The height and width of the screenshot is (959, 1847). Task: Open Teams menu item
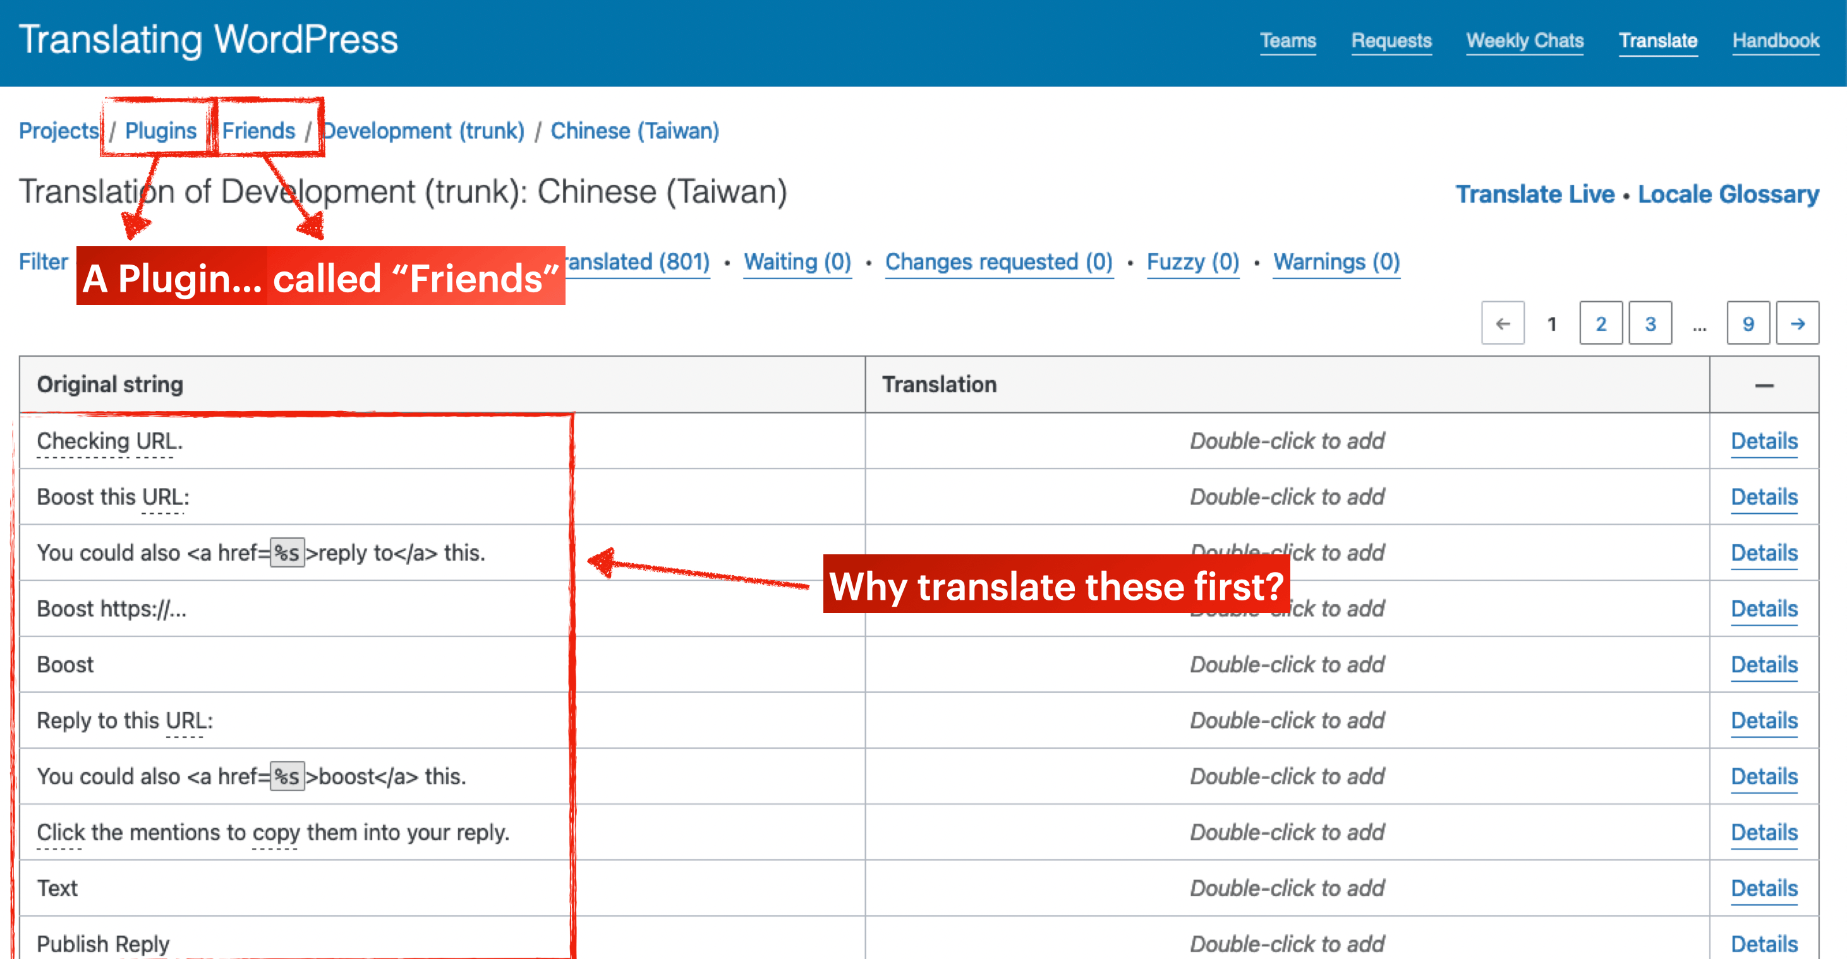point(1288,41)
